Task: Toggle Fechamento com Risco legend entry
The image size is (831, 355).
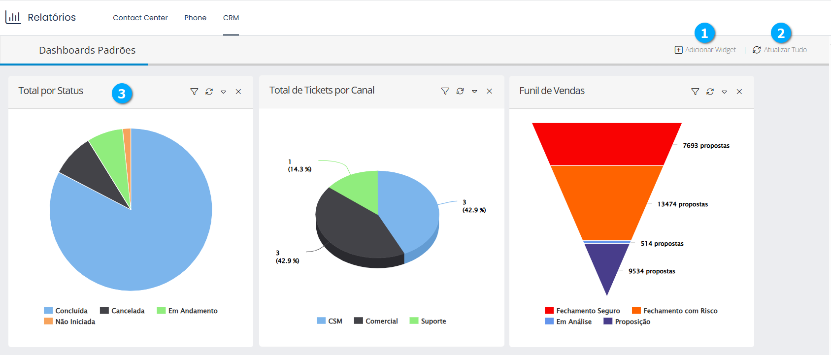Action: click(674, 311)
